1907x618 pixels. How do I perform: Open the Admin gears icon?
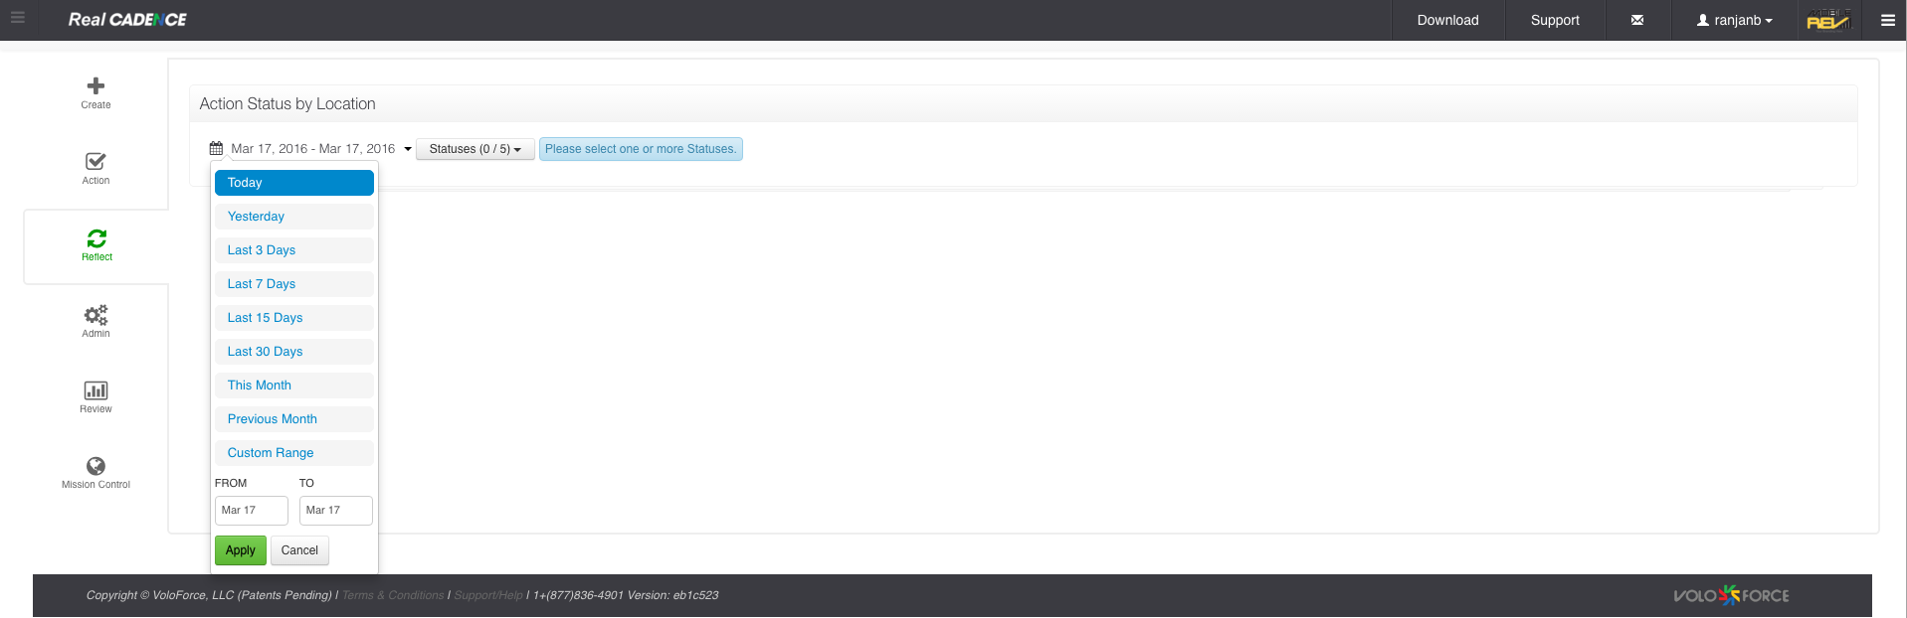(95, 315)
